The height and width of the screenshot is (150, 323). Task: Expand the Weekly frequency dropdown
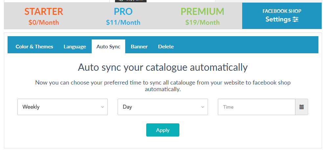click(x=63, y=107)
